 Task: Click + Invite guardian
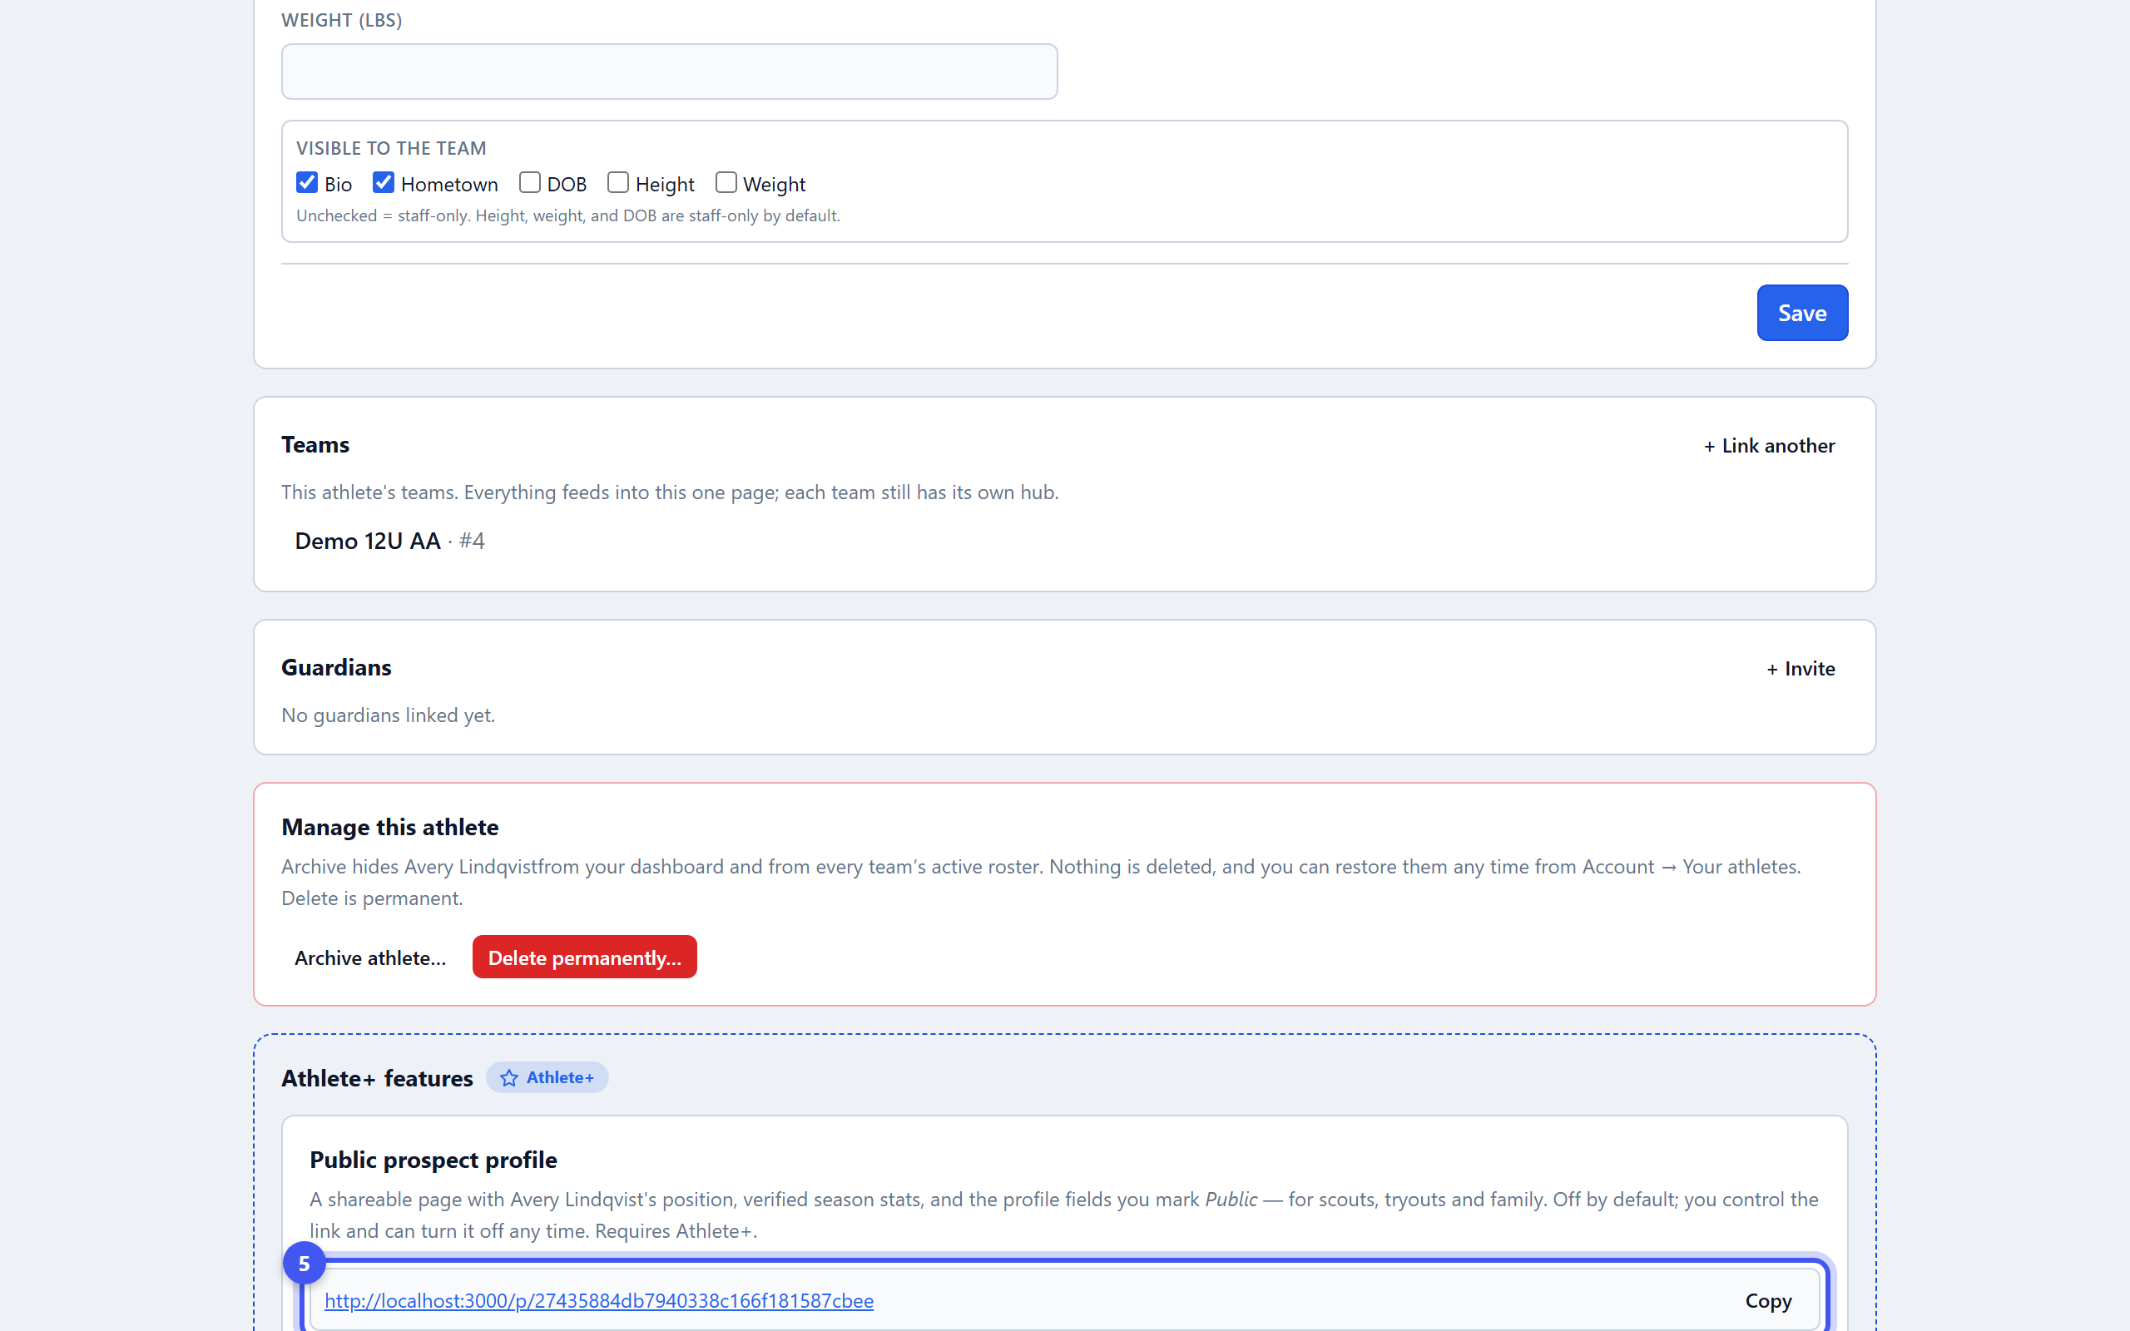(1801, 668)
